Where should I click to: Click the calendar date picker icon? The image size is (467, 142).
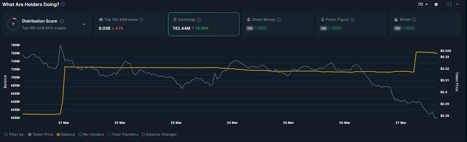pyautogui.click(x=436, y=4)
